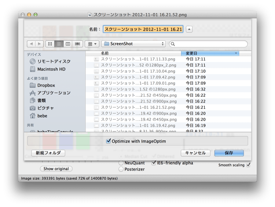Click the back navigation arrow
The image size is (275, 207).
click(x=31, y=44)
